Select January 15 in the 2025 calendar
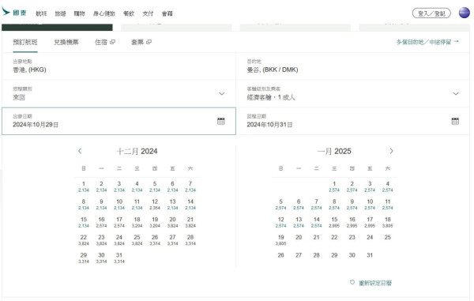The image size is (474, 301). tap(334, 222)
